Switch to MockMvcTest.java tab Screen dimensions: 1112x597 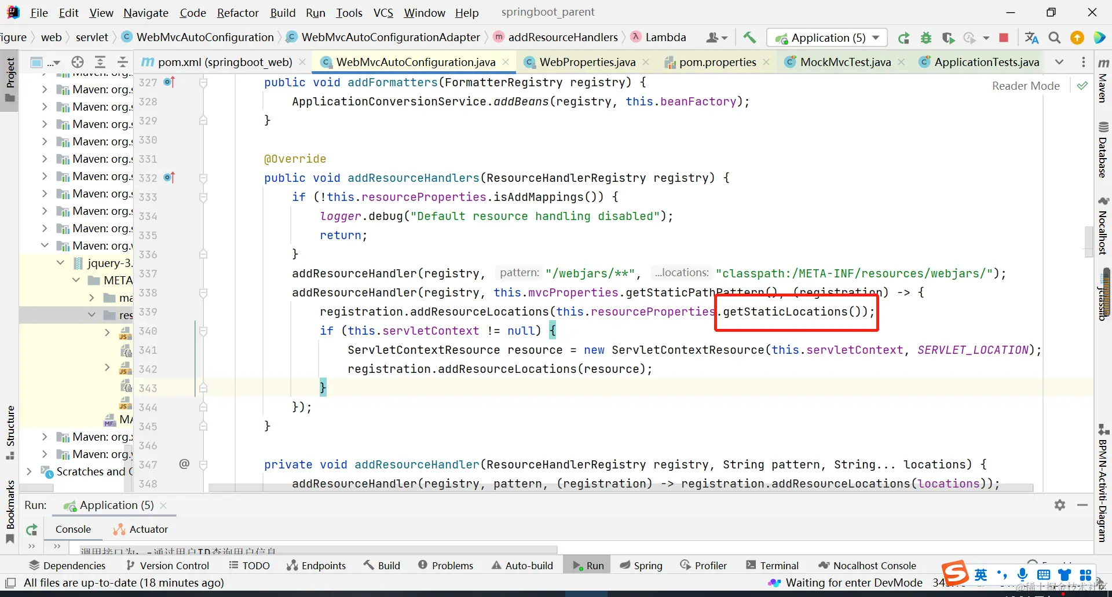click(x=845, y=62)
